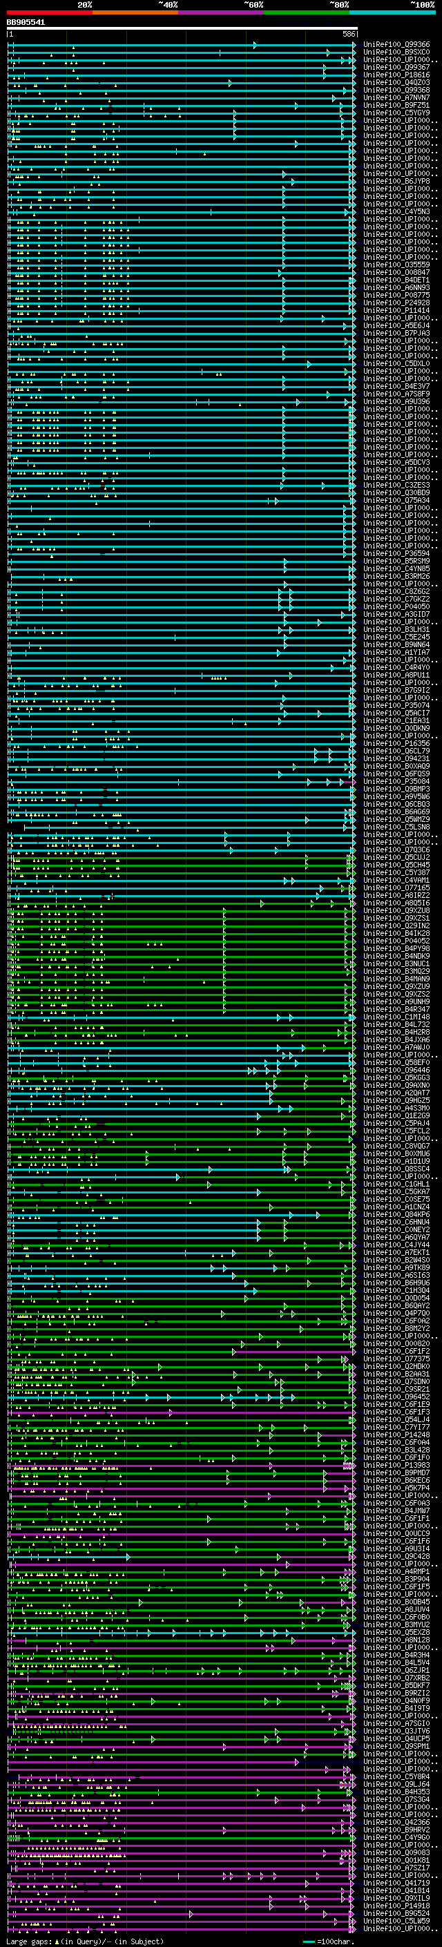
Task: Select the UniRef100_B4R347 label
Action: pyautogui.click(x=396, y=1009)
